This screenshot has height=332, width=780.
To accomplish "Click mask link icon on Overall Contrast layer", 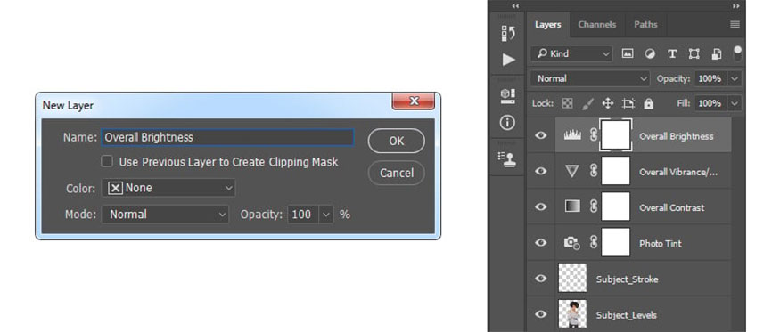I will [593, 206].
